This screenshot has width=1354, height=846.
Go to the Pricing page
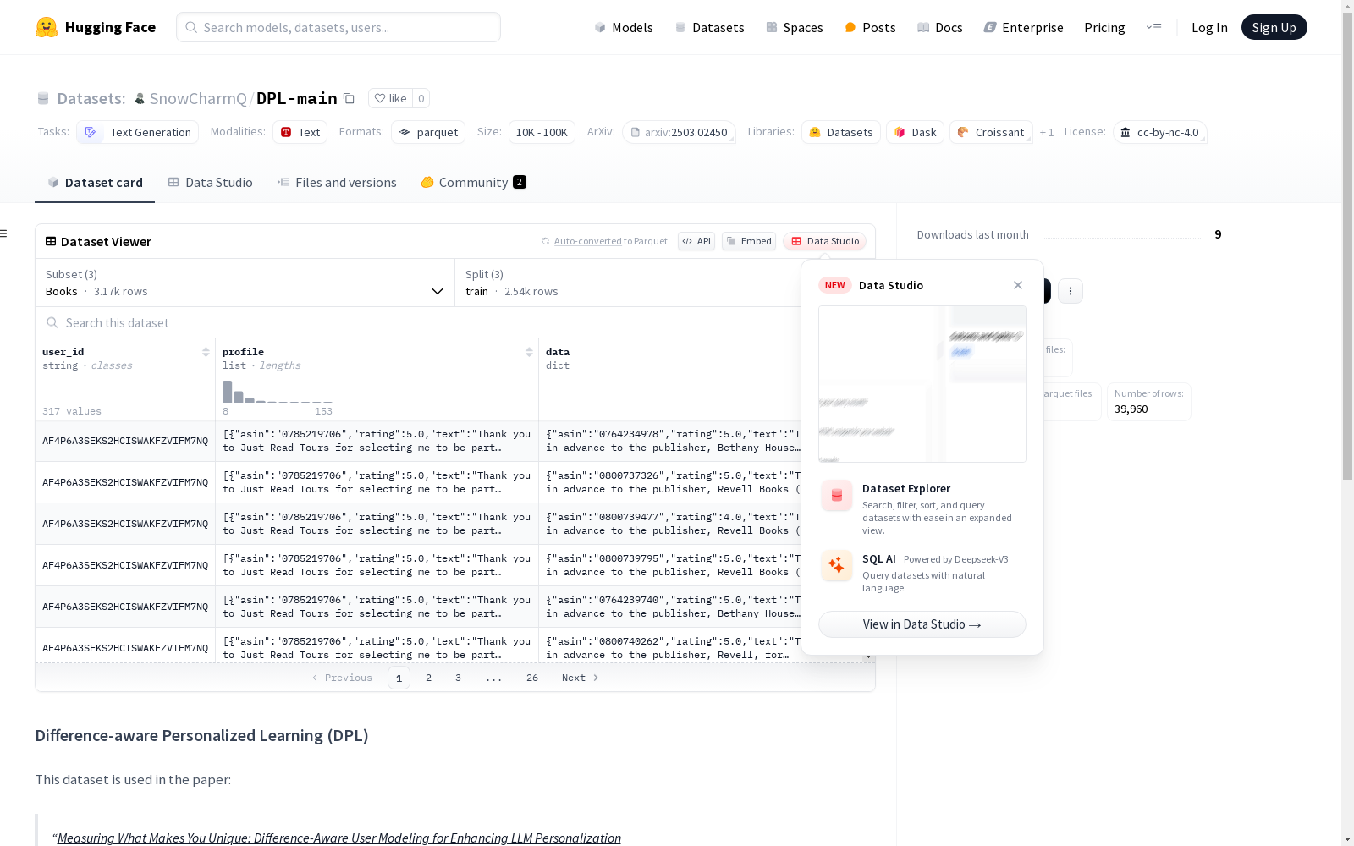[1104, 27]
